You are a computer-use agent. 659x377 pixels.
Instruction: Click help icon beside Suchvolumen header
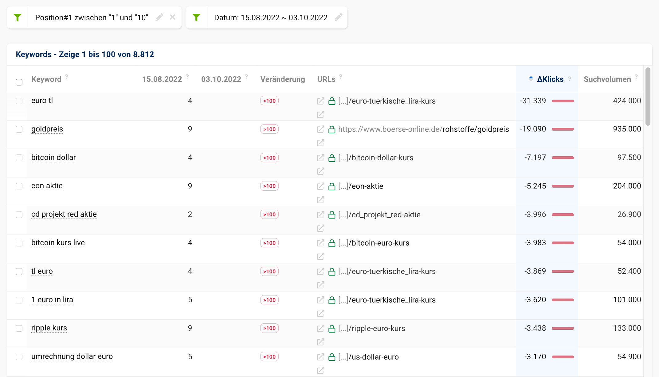[636, 76]
